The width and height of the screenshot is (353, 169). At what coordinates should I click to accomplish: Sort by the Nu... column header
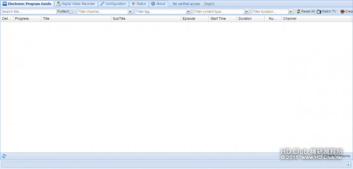(x=273, y=19)
